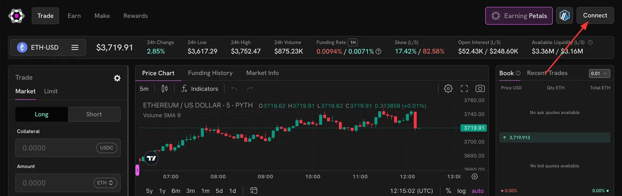This screenshot has height=196, width=622.
Task: Expand the pink chart side handle
Action: coord(137,170)
